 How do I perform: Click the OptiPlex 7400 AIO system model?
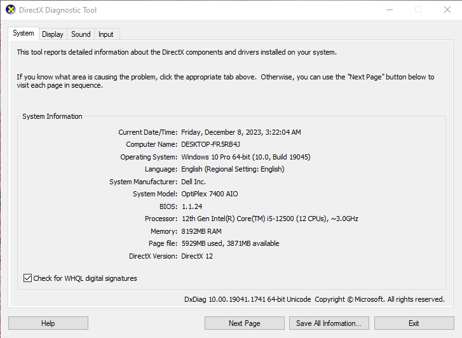point(209,194)
